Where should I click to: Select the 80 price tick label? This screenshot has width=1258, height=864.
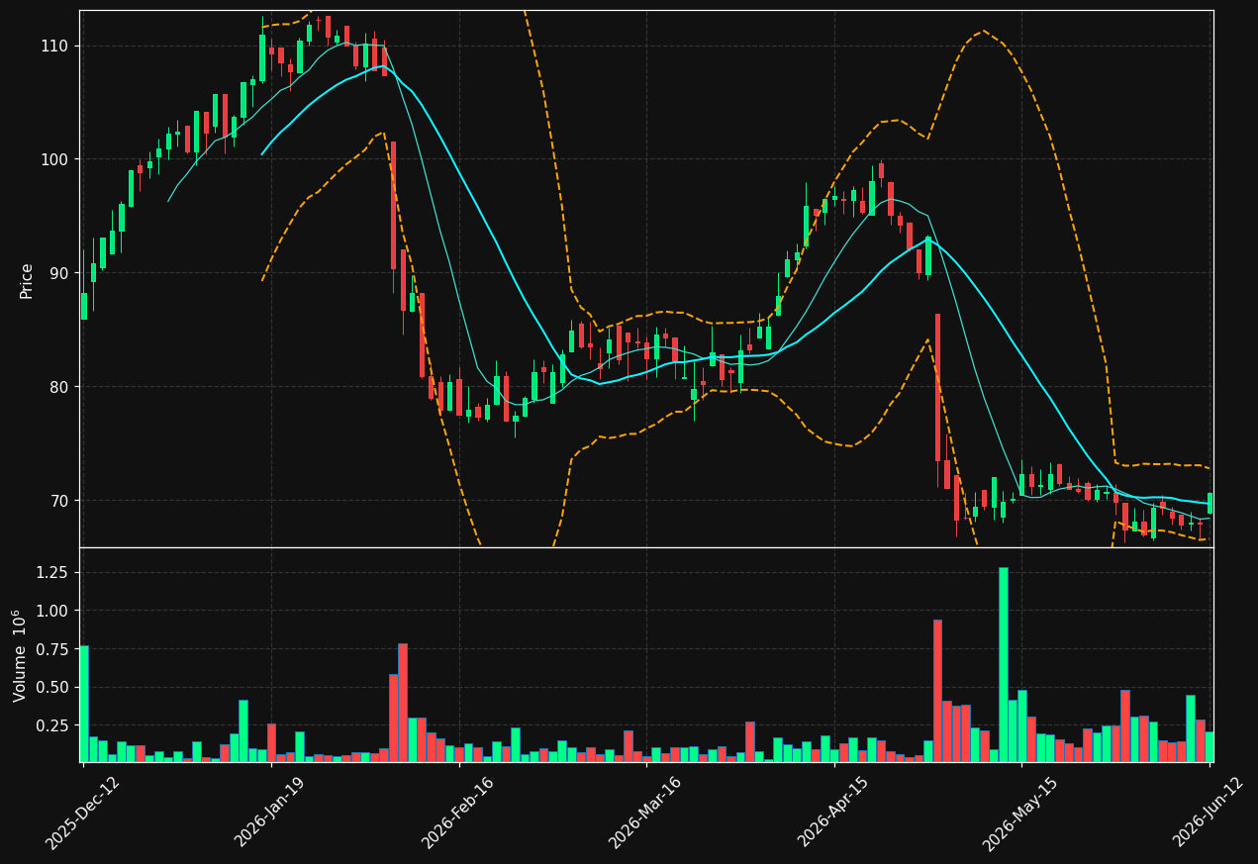point(58,387)
